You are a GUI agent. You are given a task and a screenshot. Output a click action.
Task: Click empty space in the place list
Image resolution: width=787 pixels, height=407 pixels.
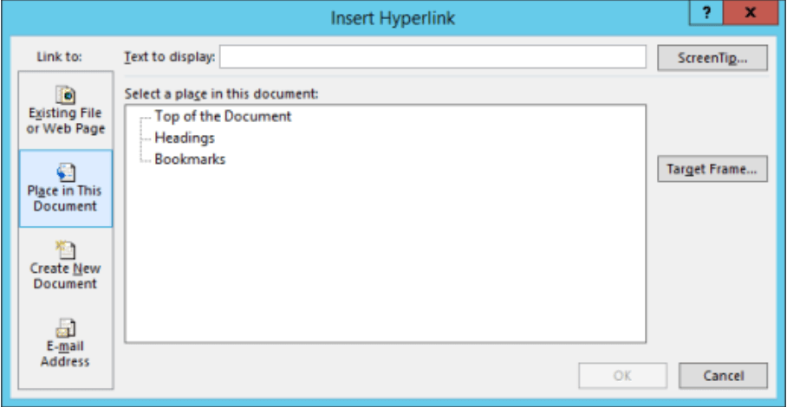point(385,260)
